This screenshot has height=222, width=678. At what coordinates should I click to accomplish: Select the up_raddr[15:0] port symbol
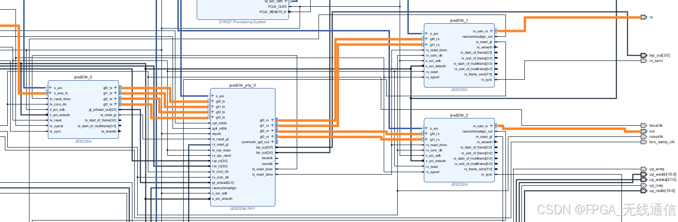644,191
